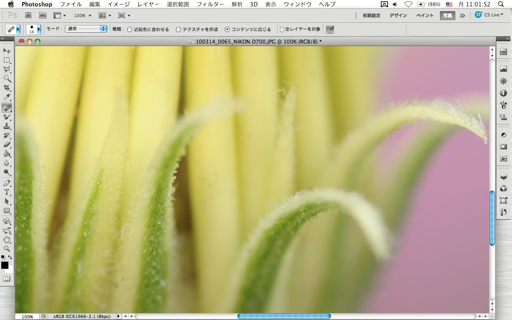Select the Horizontal Type tool
The image size is (512, 320).
pos(7,192)
